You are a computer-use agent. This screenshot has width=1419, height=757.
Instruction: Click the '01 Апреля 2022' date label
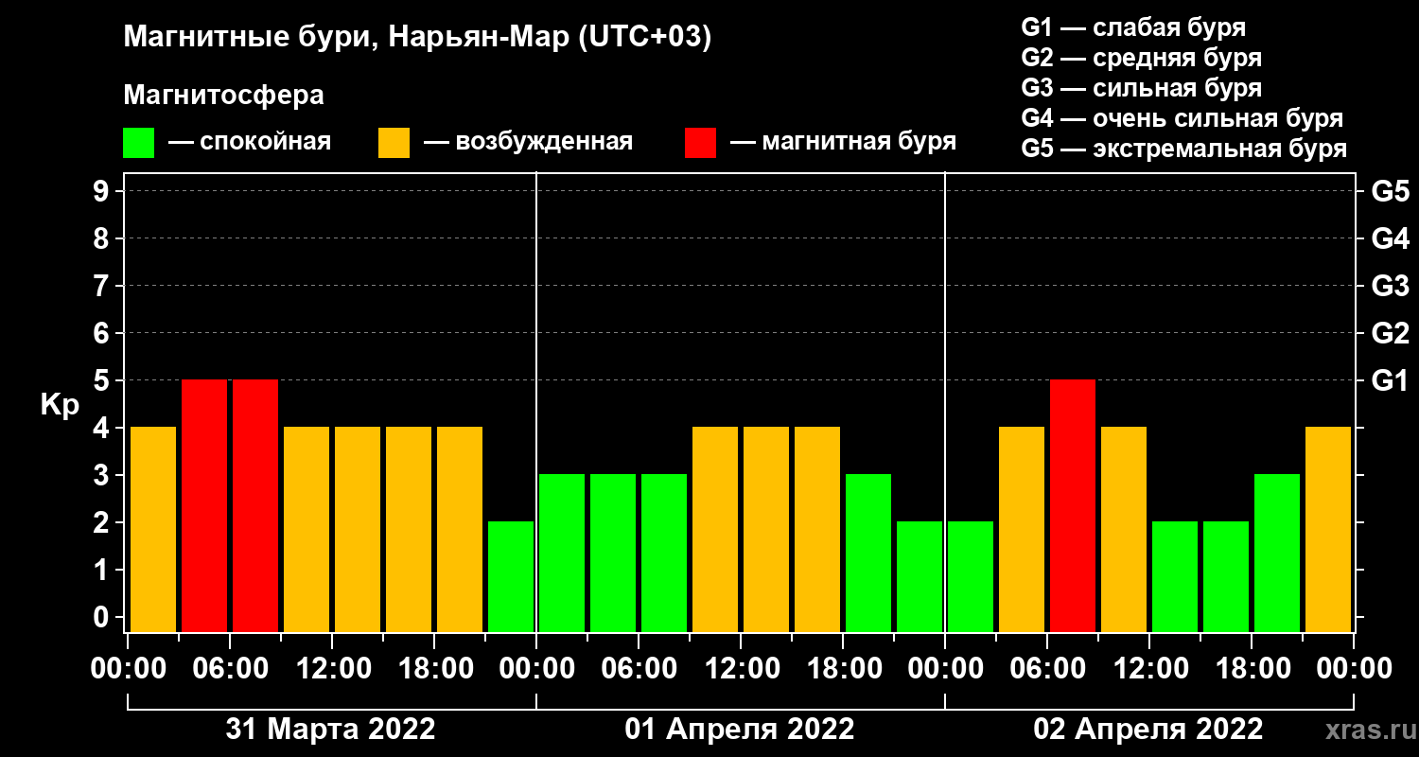(x=740, y=729)
